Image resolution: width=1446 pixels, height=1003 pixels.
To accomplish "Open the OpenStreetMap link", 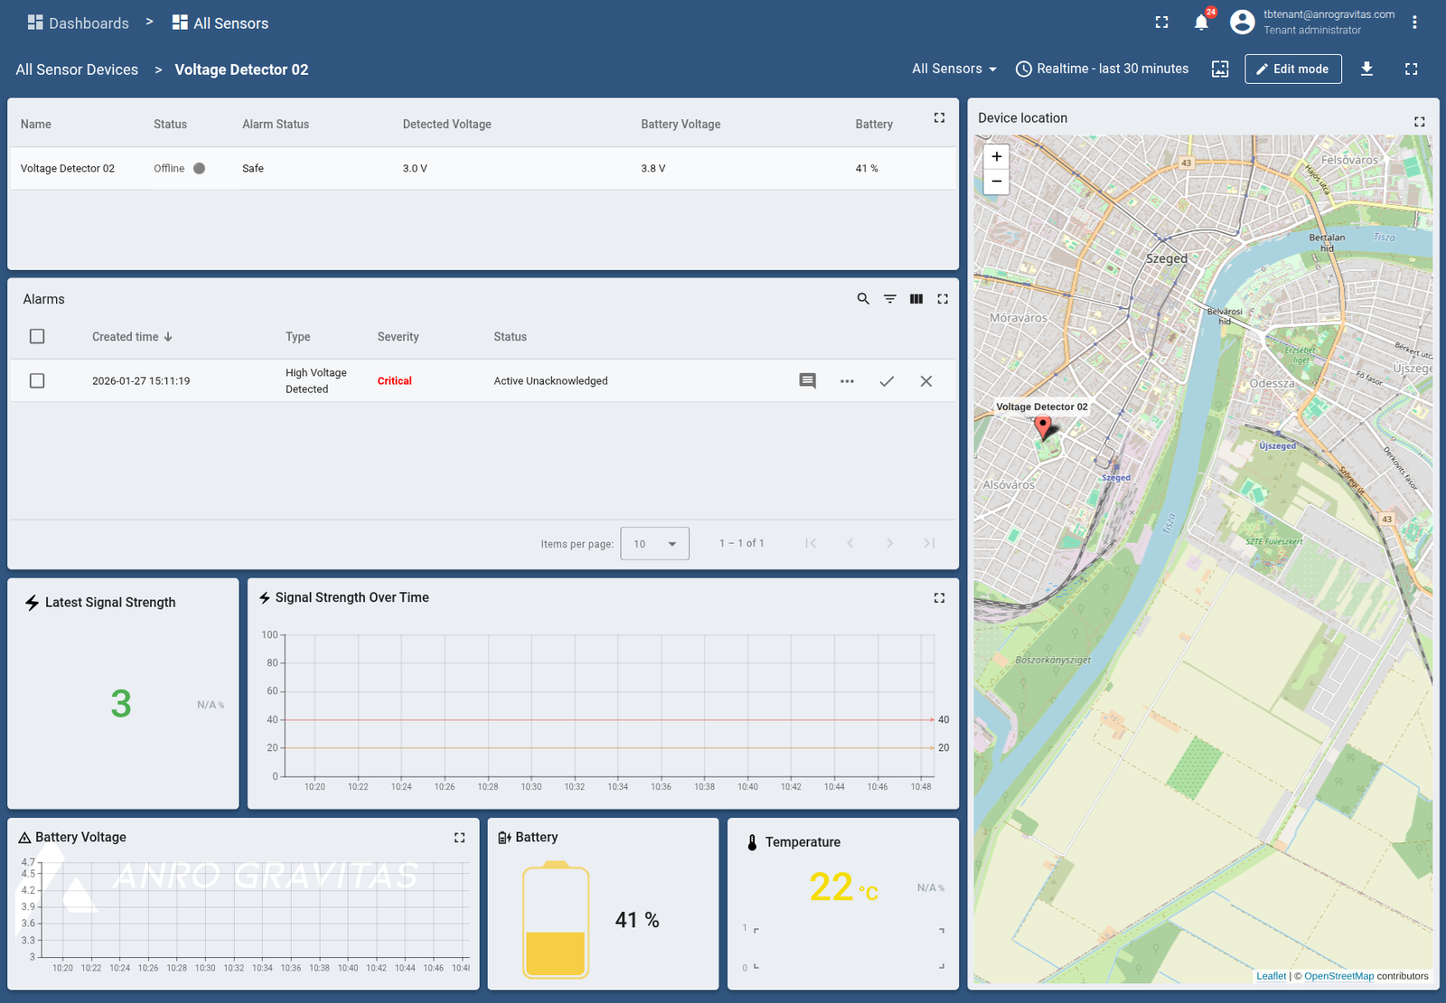I will coord(1338,976).
